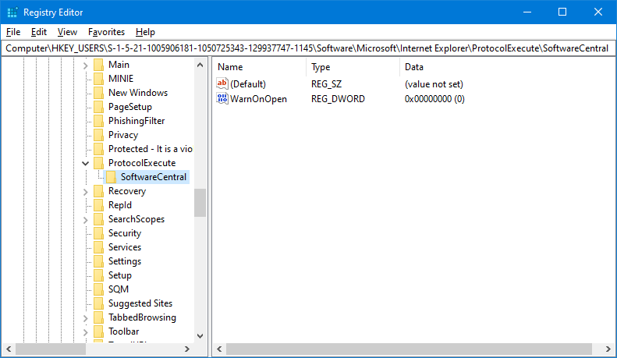
Task: Click the Type column header
Action: pos(321,67)
